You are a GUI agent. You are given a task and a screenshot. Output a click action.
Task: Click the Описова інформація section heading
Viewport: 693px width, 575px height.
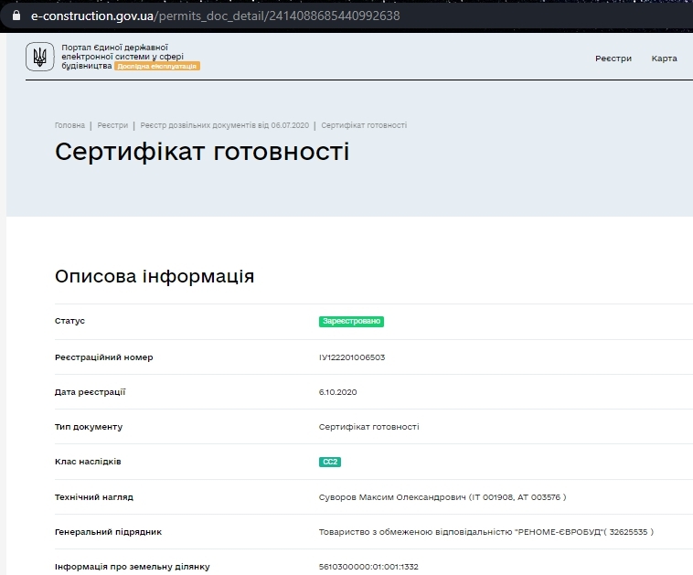[155, 276]
